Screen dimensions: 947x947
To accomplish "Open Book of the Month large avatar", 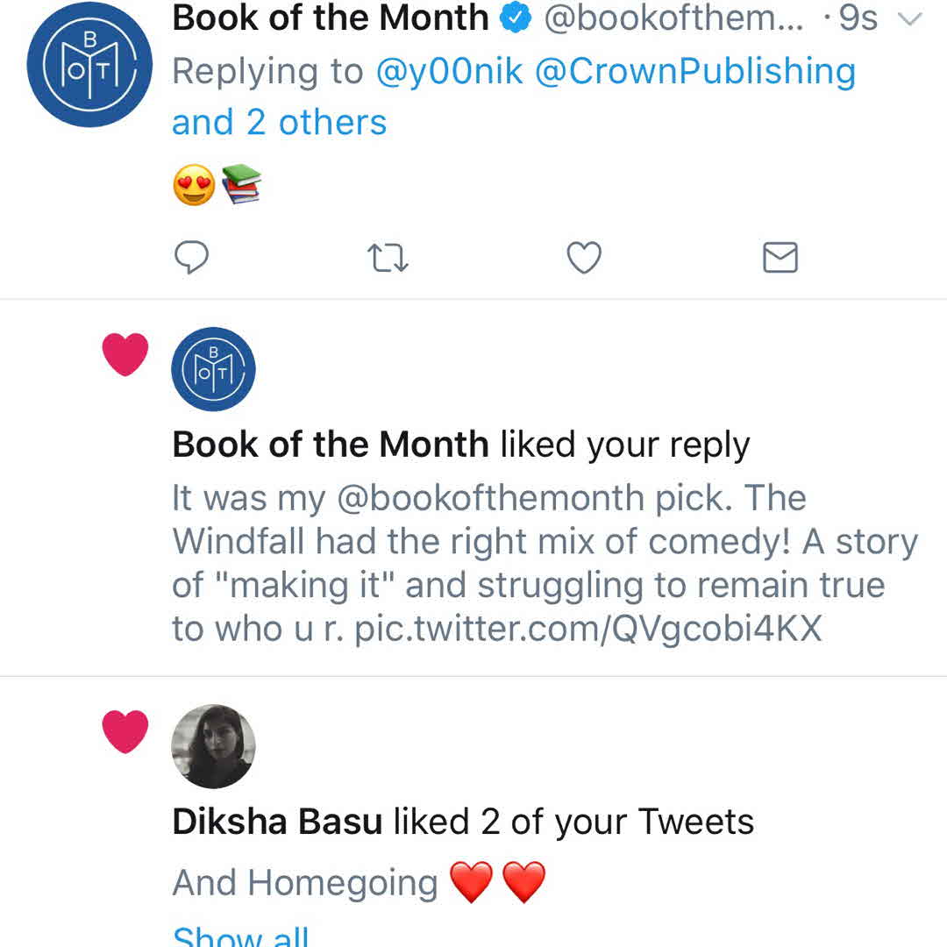I will click(x=89, y=65).
